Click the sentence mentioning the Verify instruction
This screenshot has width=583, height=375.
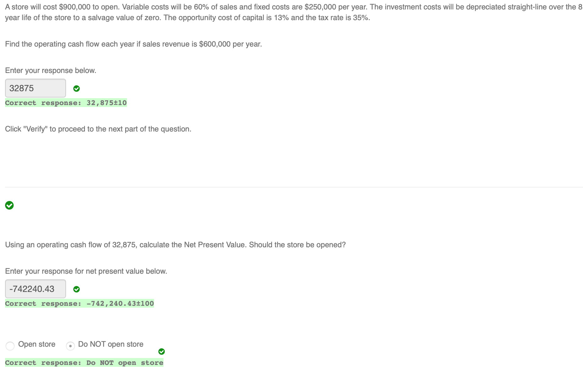(x=98, y=128)
